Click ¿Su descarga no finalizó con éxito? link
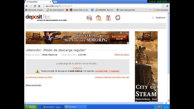Image resolution: width=194 pixels, height=109 pixels. coord(39,77)
